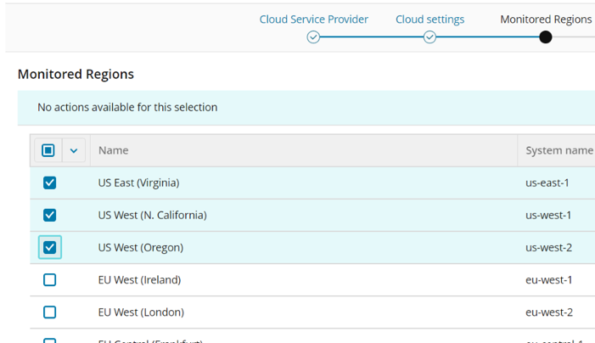Go to Cloud Service Provider step
Screen dimensions: 595x343
(313, 19)
